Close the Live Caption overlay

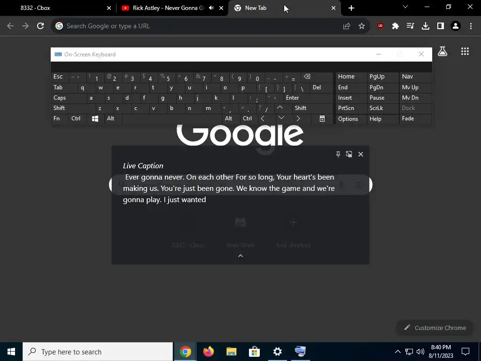[361, 154]
